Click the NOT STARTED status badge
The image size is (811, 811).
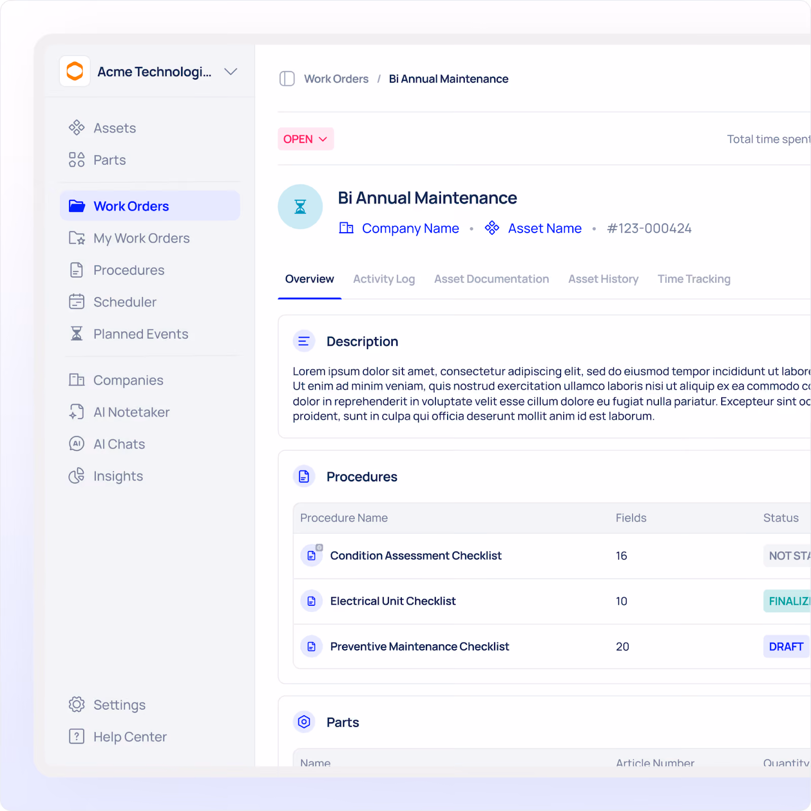787,556
